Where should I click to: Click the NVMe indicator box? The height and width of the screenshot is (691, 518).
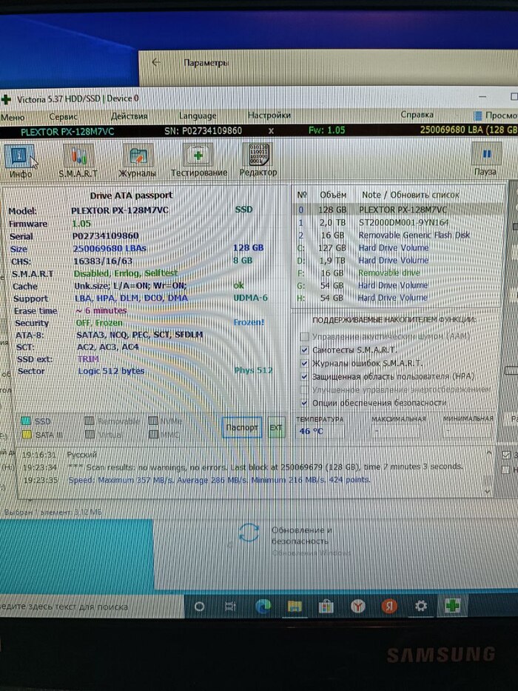153,421
